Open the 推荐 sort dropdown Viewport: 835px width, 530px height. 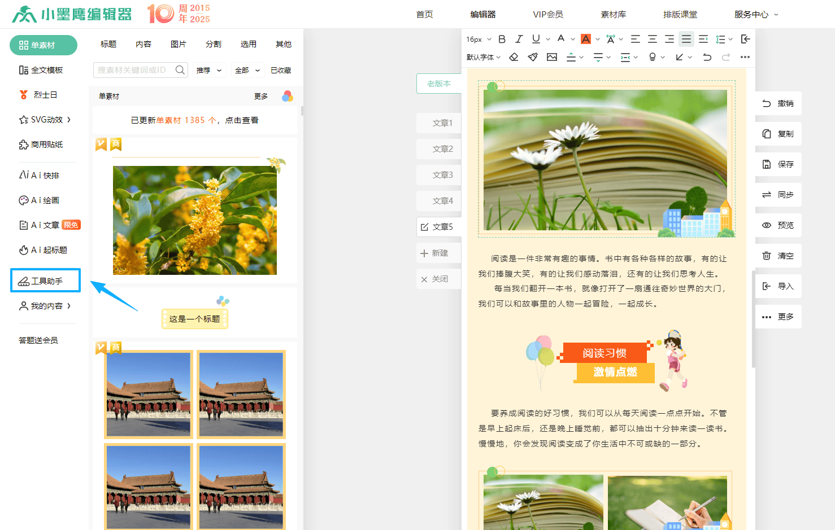tap(209, 71)
